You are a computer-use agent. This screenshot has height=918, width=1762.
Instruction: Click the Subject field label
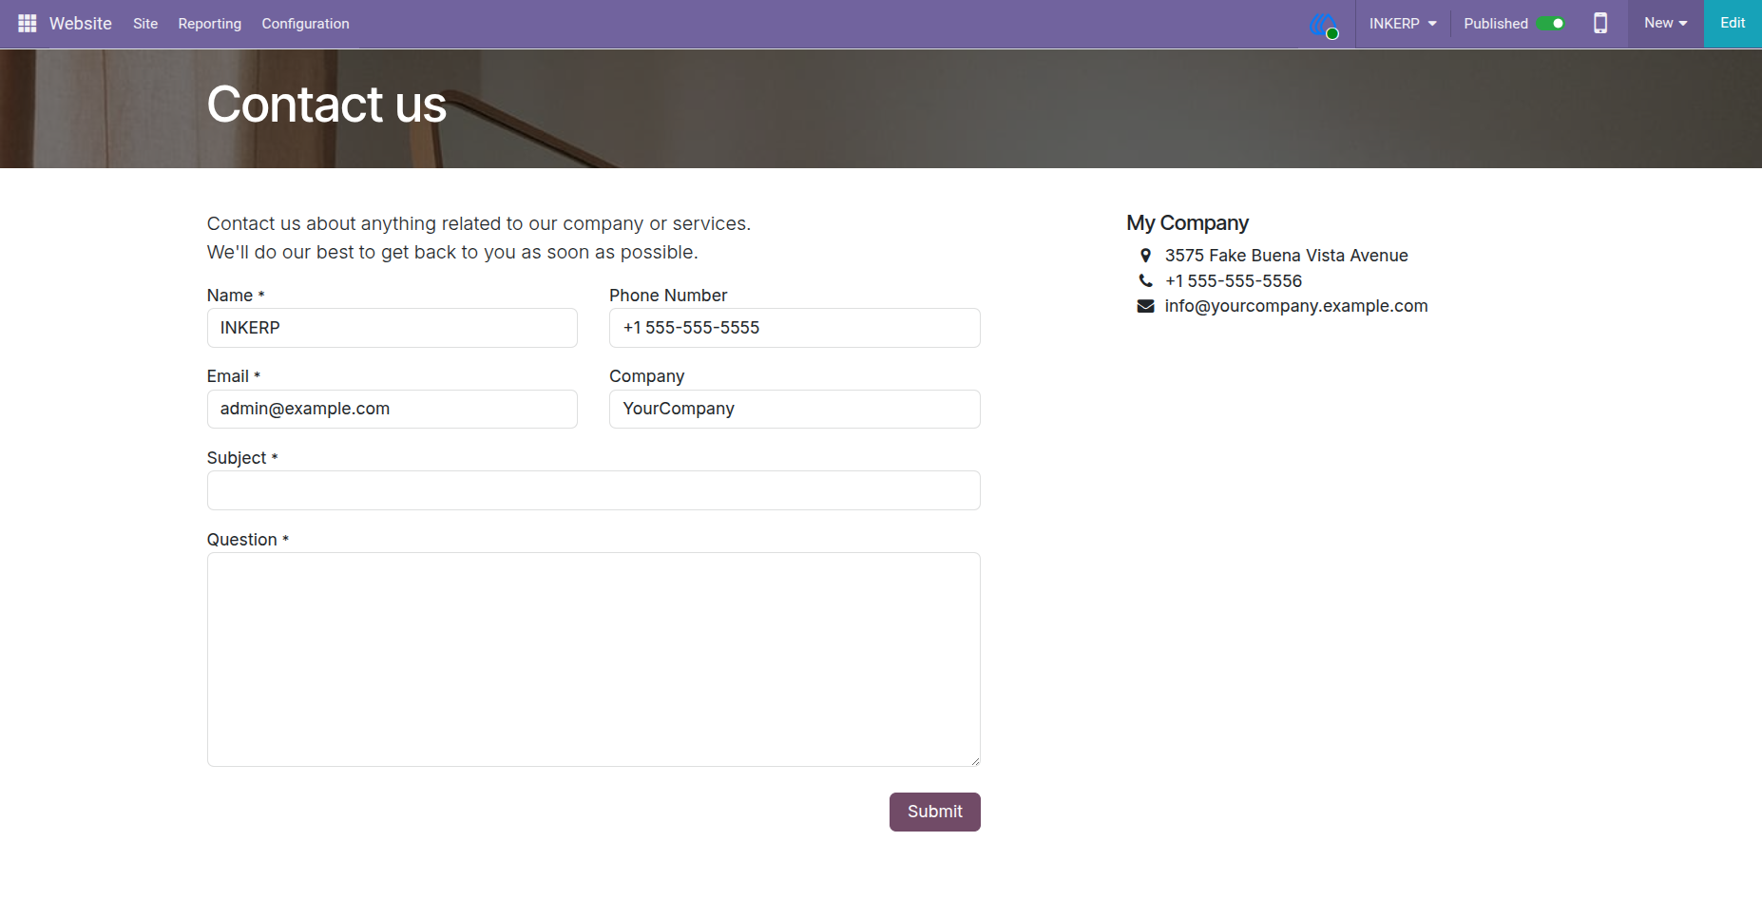pos(242,458)
